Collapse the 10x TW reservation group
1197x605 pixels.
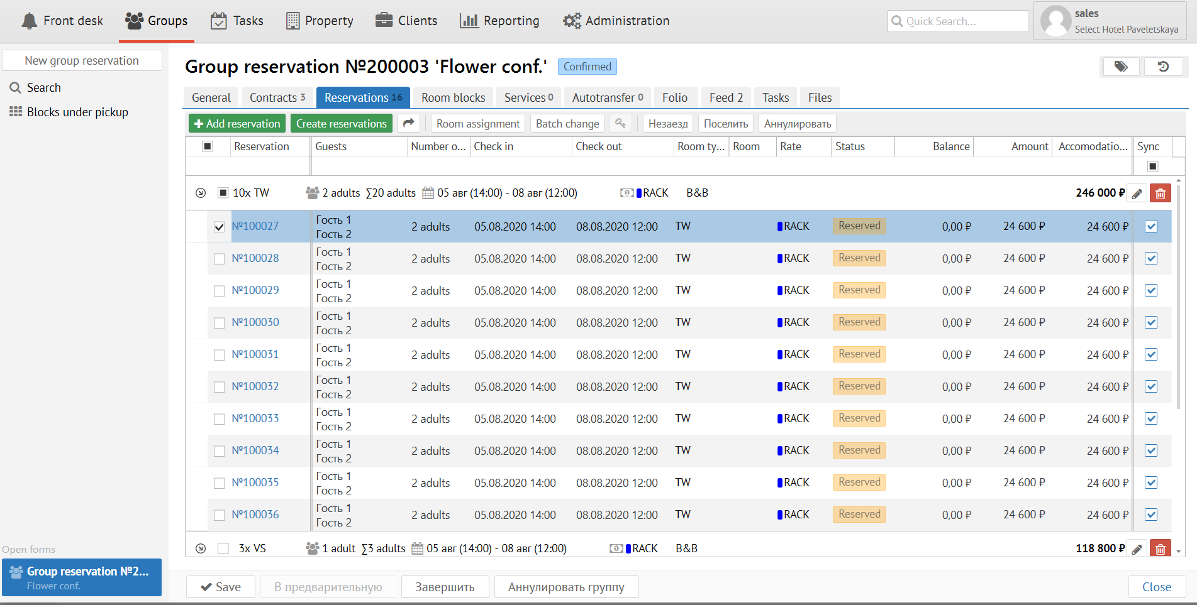(x=201, y=193)
